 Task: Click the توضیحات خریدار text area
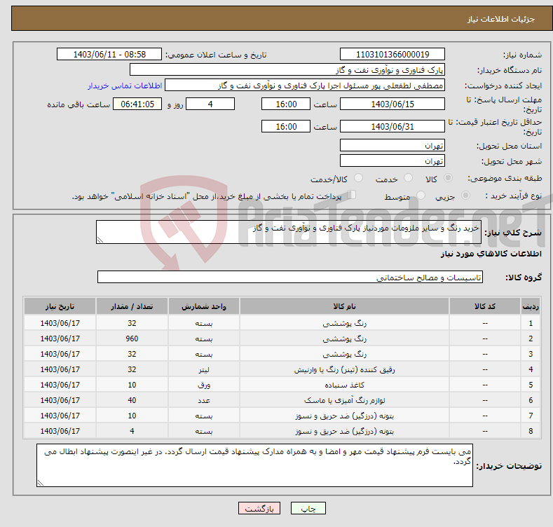(x=254, y=465)
